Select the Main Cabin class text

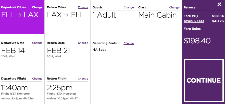[x=157, y=15]
